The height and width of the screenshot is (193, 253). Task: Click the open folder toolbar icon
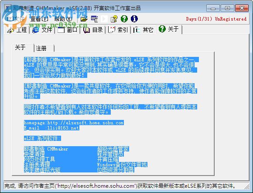tap(84, 19)
